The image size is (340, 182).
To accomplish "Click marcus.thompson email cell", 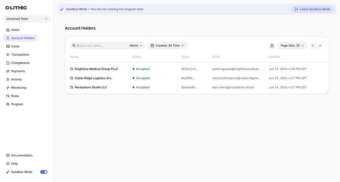I will (236, 78).
